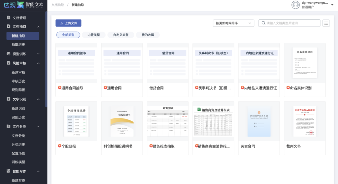Open 审核历史 in the sidebar
The image size is (338, 184).
(18, 81)
